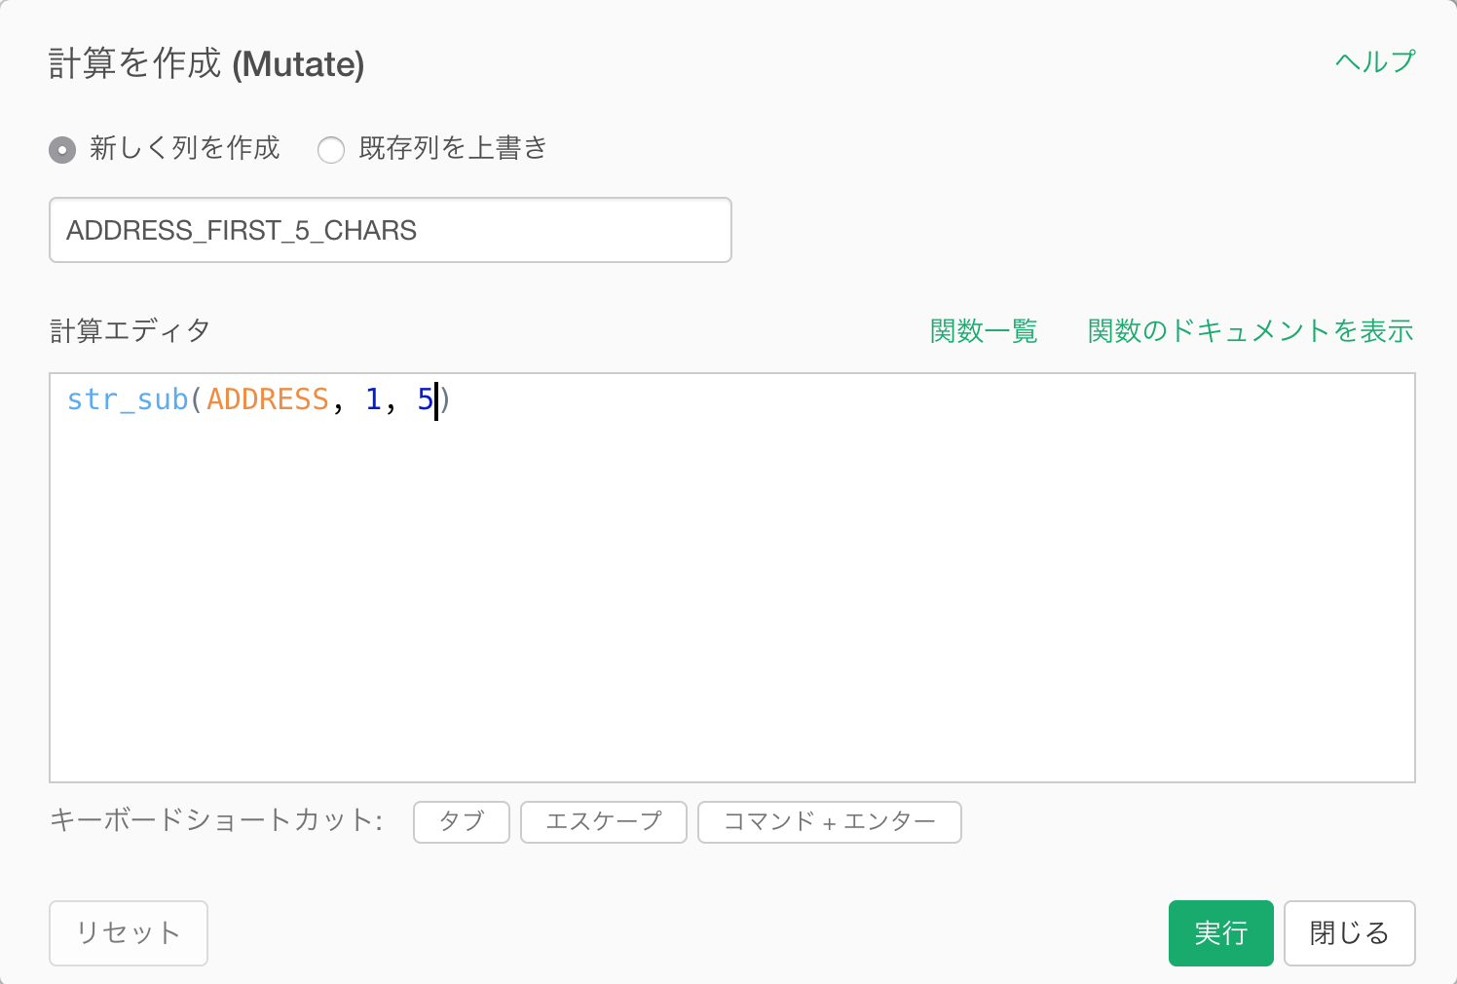Select the 新しく列を作成 radio button
Image resolution: width=1457 pixels, height=984 pixels.
62,150
